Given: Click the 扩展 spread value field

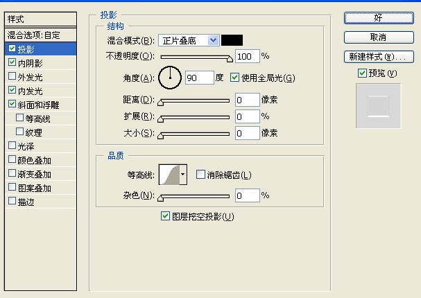Looking at the screenshot, I should (248, 116).
